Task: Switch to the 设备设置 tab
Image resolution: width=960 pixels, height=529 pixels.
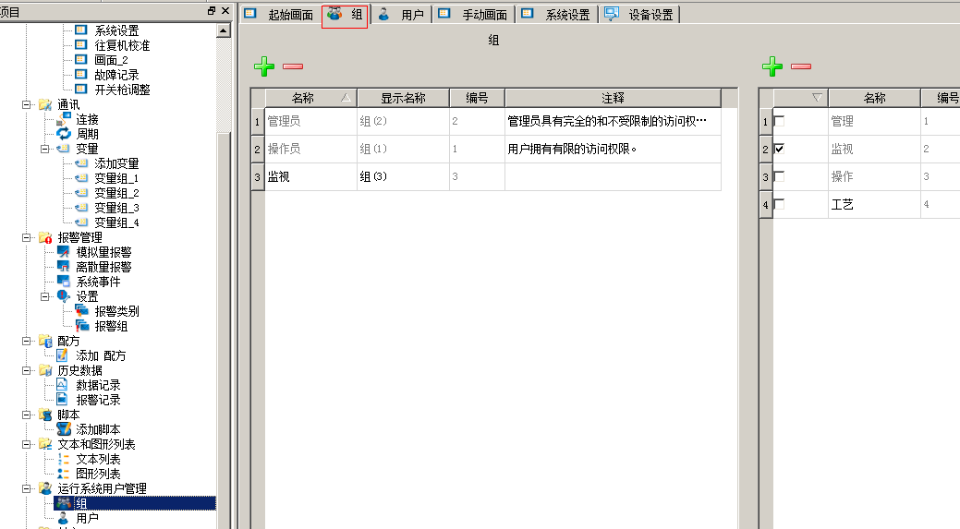Action: (x=639, y=15)
